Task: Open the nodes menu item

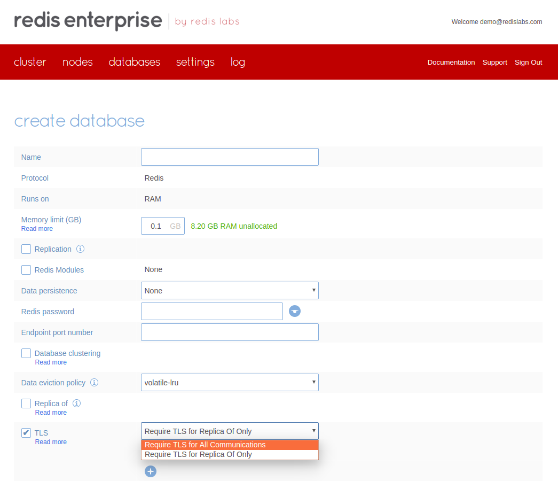Action: click(77, 62)
